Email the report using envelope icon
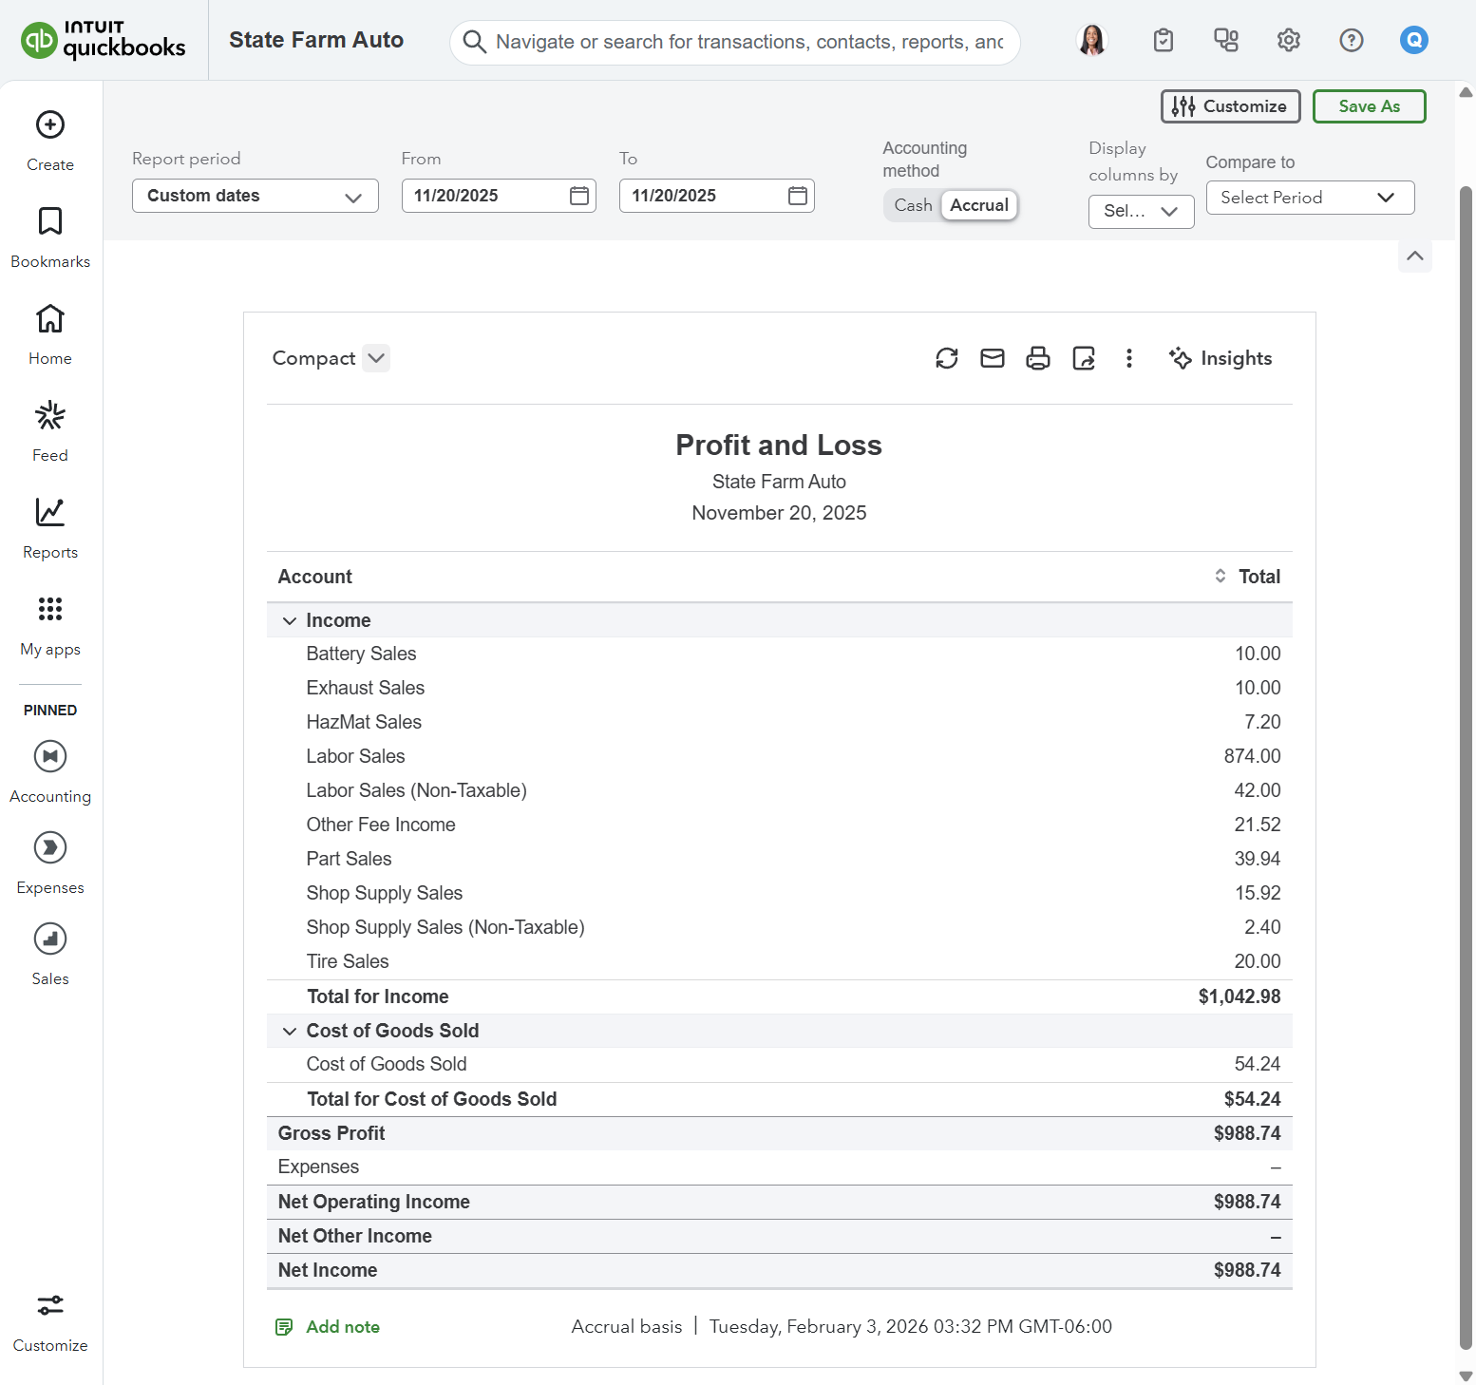 pyautogui.click(x=992, y=358)
